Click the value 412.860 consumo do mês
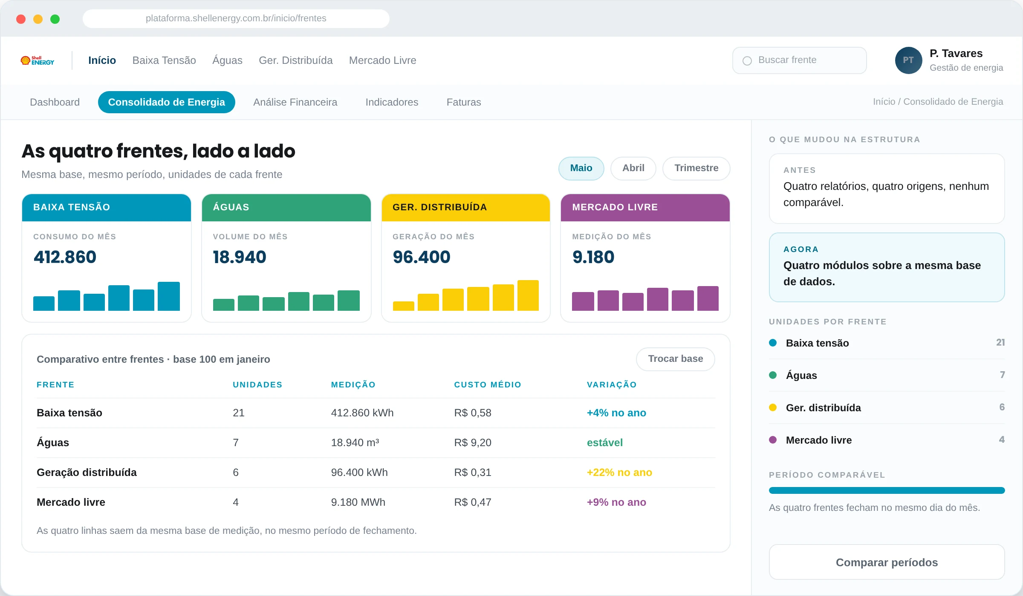The image size is (1023, 596). pyautogui.click(x=65, y=257)
